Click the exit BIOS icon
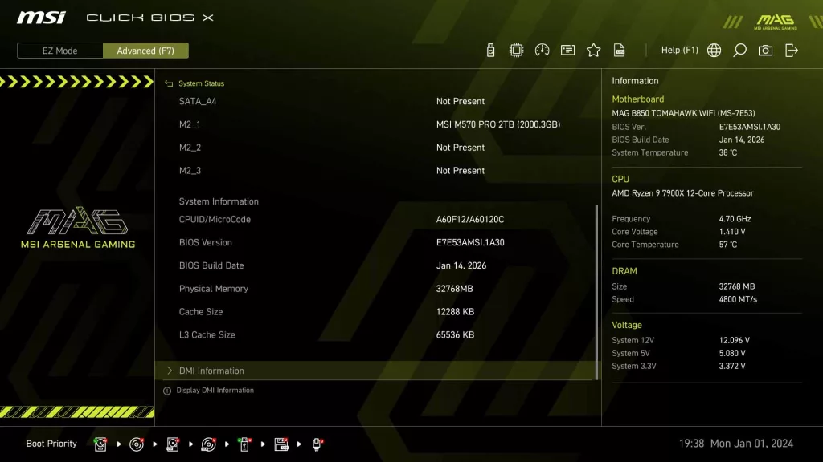 point(792,50)
